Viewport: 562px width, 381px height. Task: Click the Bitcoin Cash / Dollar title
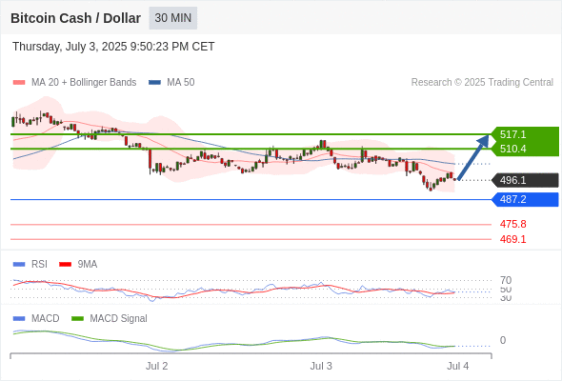tap(75, 18)
